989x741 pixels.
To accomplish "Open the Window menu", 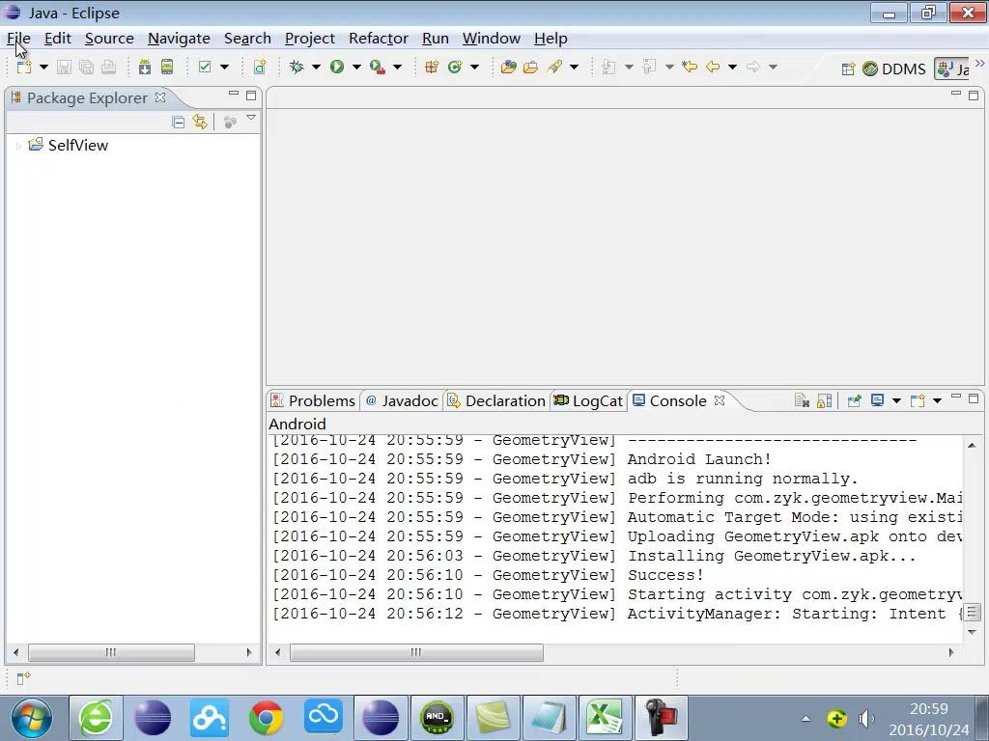I will click(492, 39).
